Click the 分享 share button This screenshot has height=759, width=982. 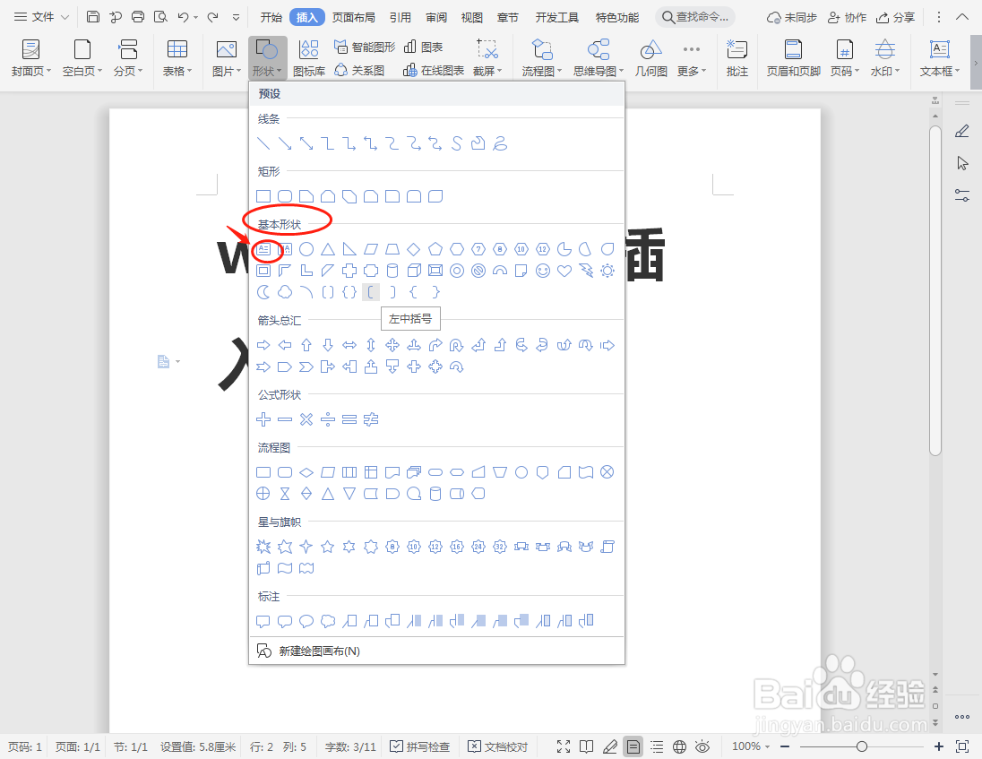coord(896,17)
